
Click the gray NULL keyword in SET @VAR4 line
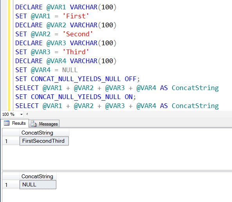(x=70, y=70)
